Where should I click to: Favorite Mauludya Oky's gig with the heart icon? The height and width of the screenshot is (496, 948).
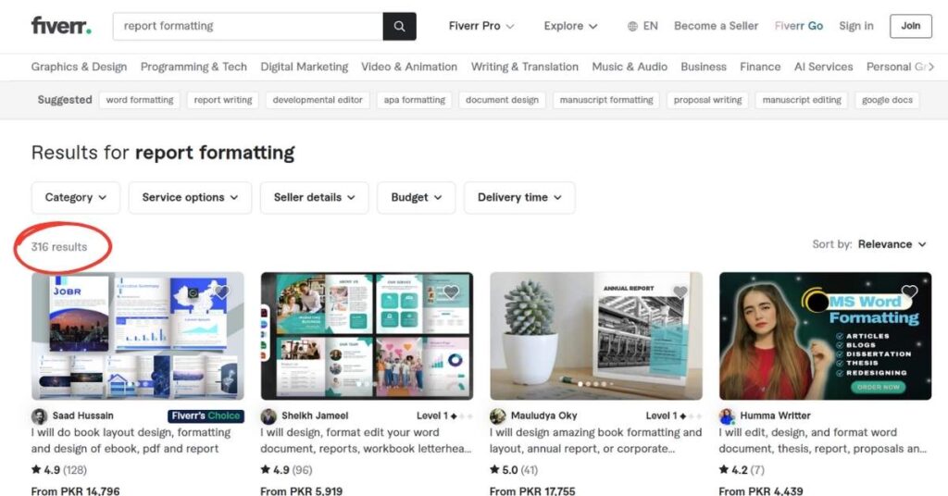point(680,291)
